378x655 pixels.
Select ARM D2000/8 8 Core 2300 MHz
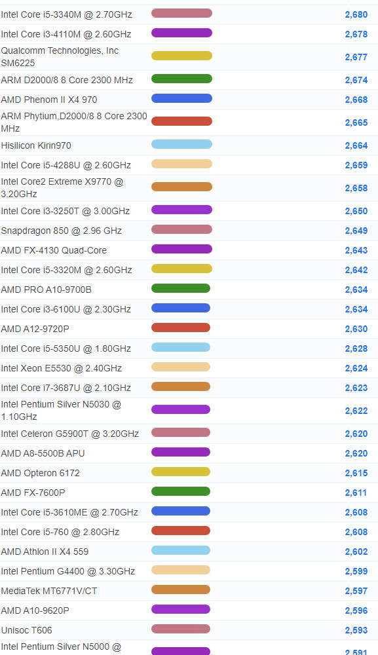[x=67, y=80]
